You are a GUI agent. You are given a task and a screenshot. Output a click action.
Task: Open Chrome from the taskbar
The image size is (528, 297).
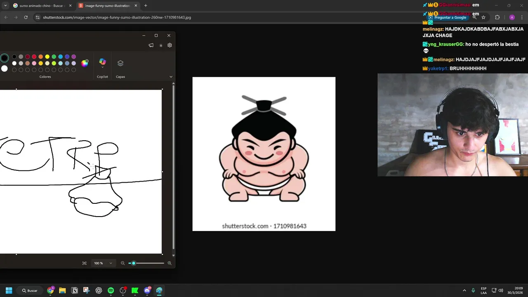(50, 290)
